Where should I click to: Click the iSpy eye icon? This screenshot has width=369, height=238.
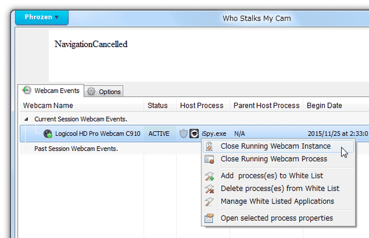tap(194, 133)
